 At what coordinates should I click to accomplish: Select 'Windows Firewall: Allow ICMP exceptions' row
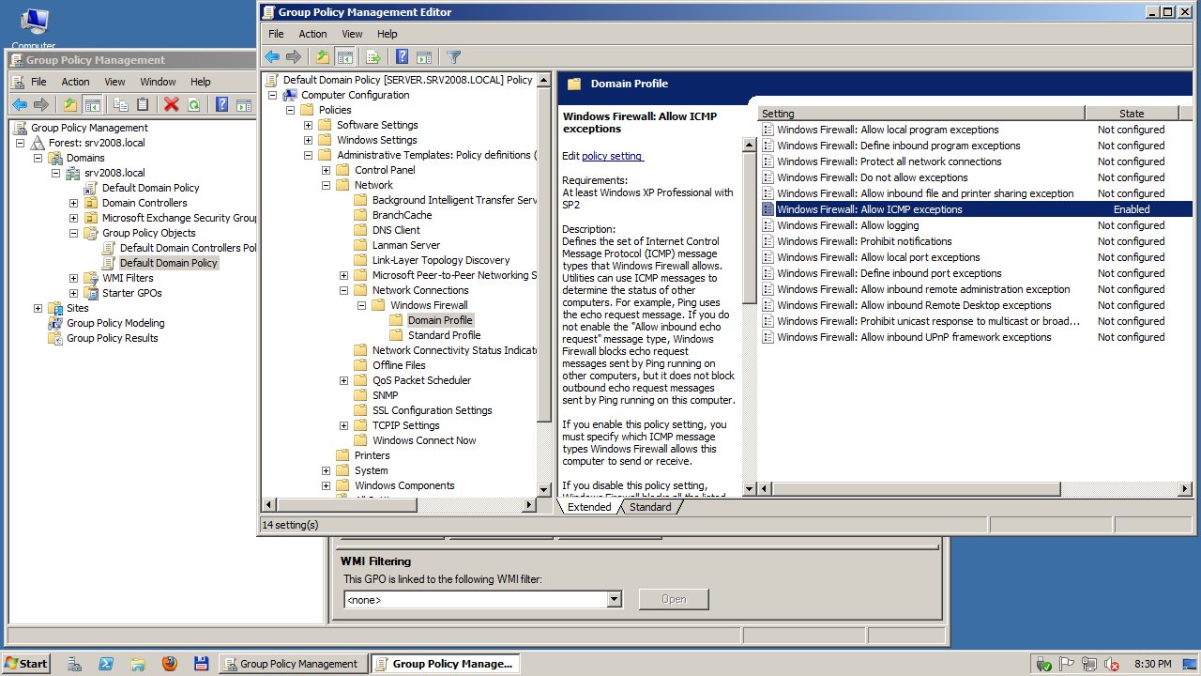pyautogui.click(x=976, y=209)
